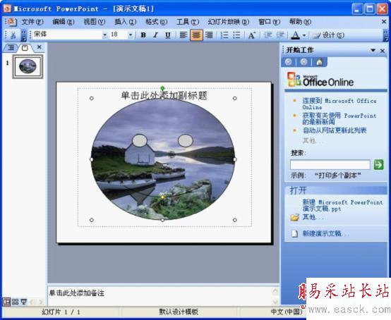This screenshot has width=391, height=320.
Task: Open the font name 宋体 dropdown
Action: pyautogui.click(x=105, y=35)
